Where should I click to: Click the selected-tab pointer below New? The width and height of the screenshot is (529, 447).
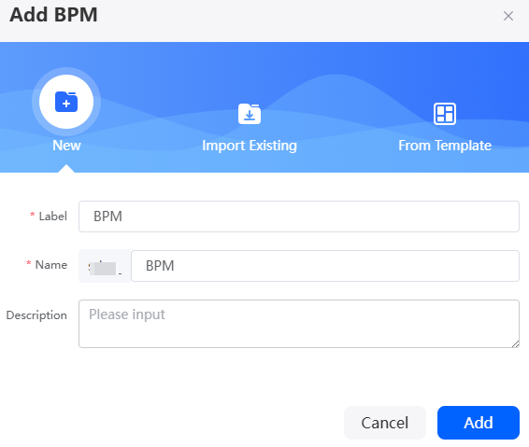(66, 168)
